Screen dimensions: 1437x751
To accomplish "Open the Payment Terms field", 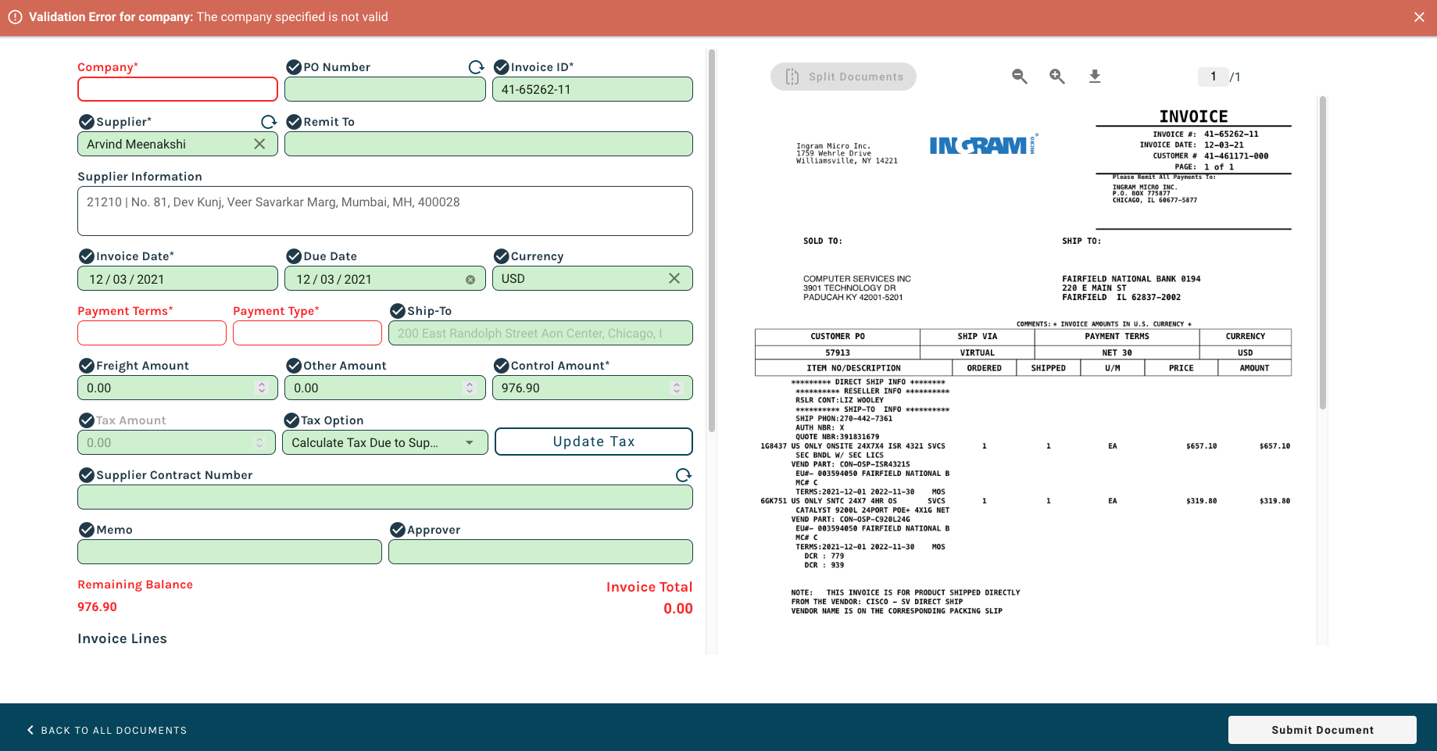I will [152, 333].
